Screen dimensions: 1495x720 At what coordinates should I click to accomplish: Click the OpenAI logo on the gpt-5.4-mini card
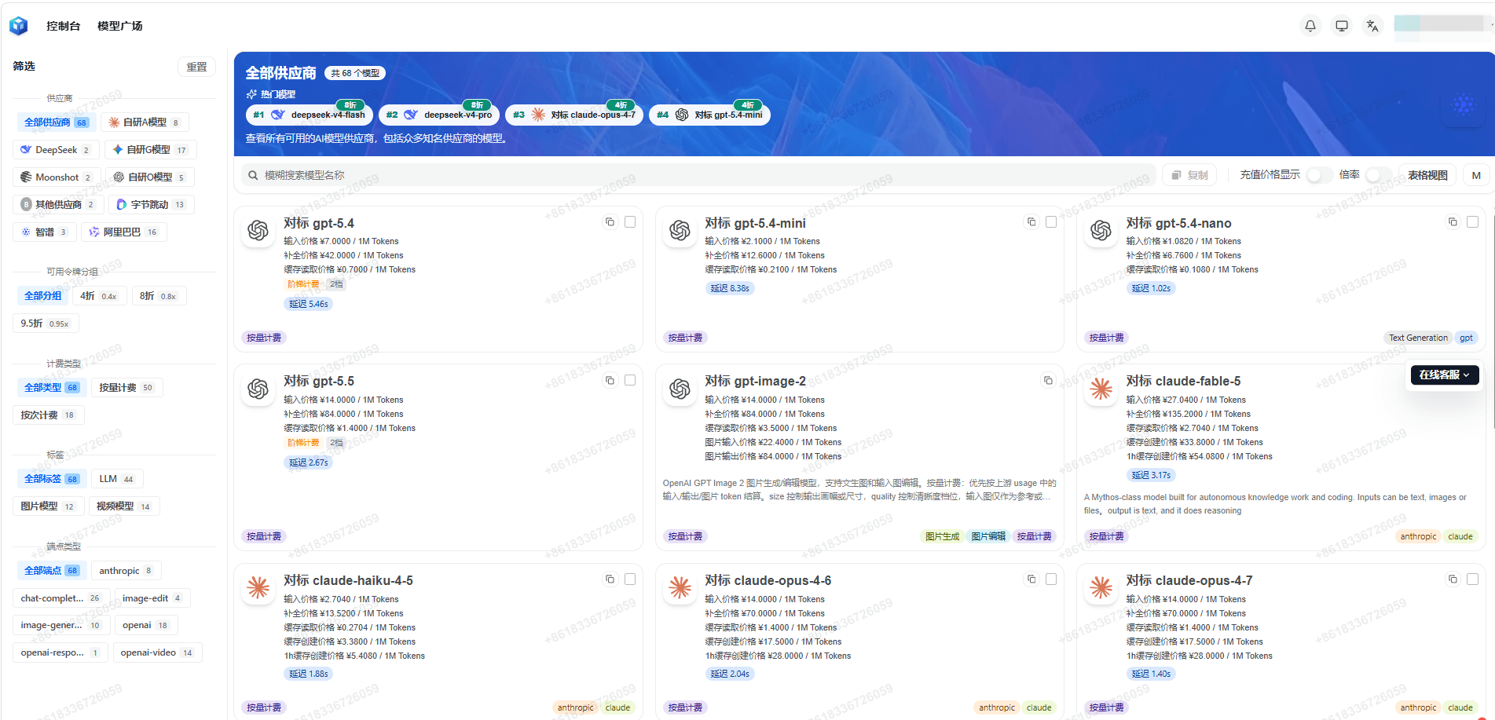click(680, 231)
